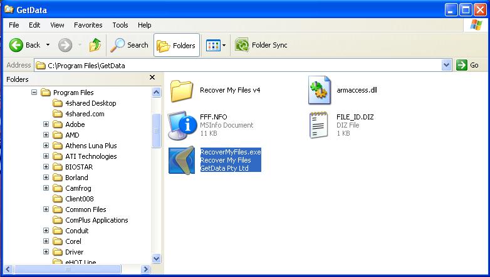
Task: Expand the Conduit folder node
Action: 46,230
